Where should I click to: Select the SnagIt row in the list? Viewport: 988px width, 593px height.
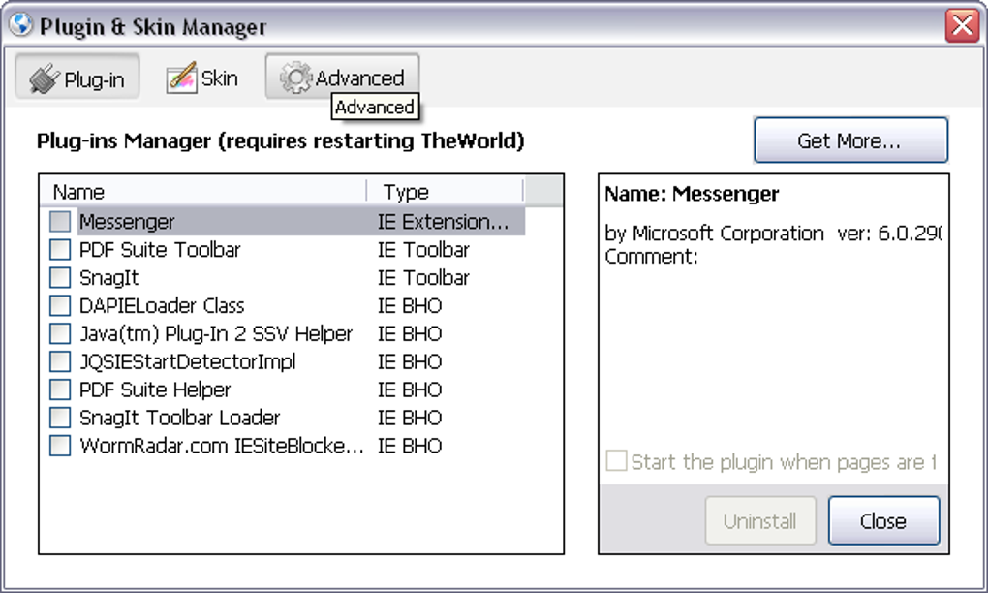pos(109,277)
